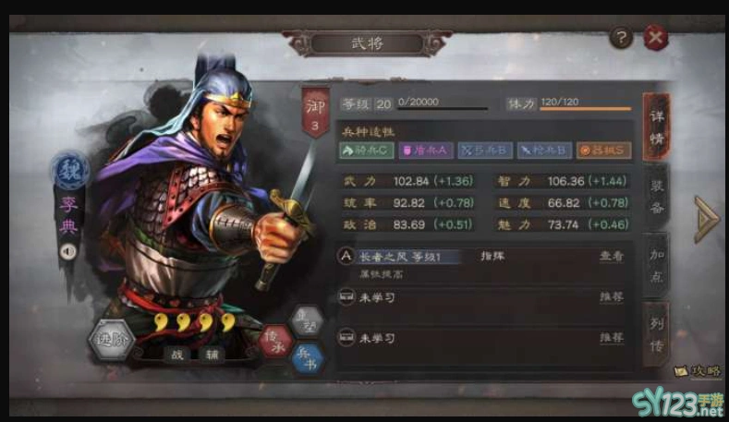Click the 攻略 guide link
Image resolution: width=729 pixels, height=422 pixels.
(698, 371)
